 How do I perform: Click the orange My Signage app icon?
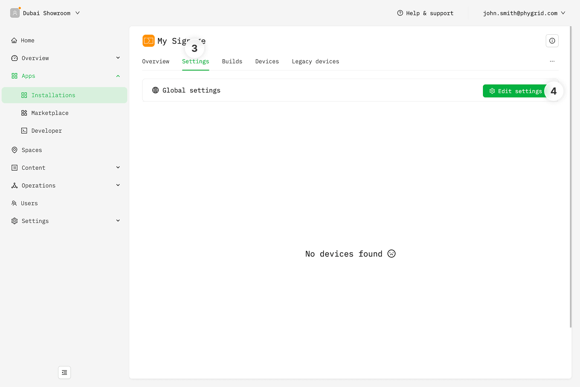(x=148, y=41)
